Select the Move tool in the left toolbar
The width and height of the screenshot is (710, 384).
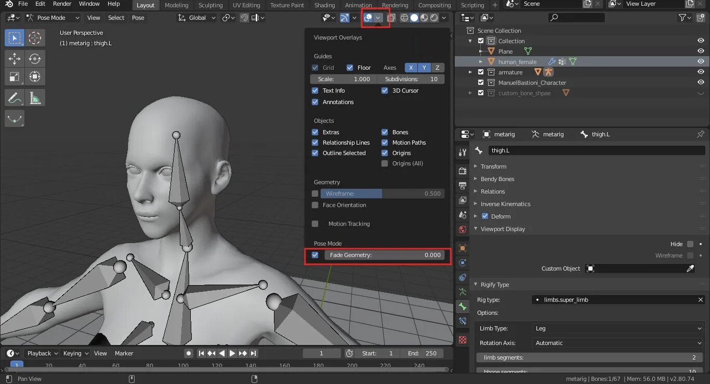pyautogui.click(x=15, y=59)
